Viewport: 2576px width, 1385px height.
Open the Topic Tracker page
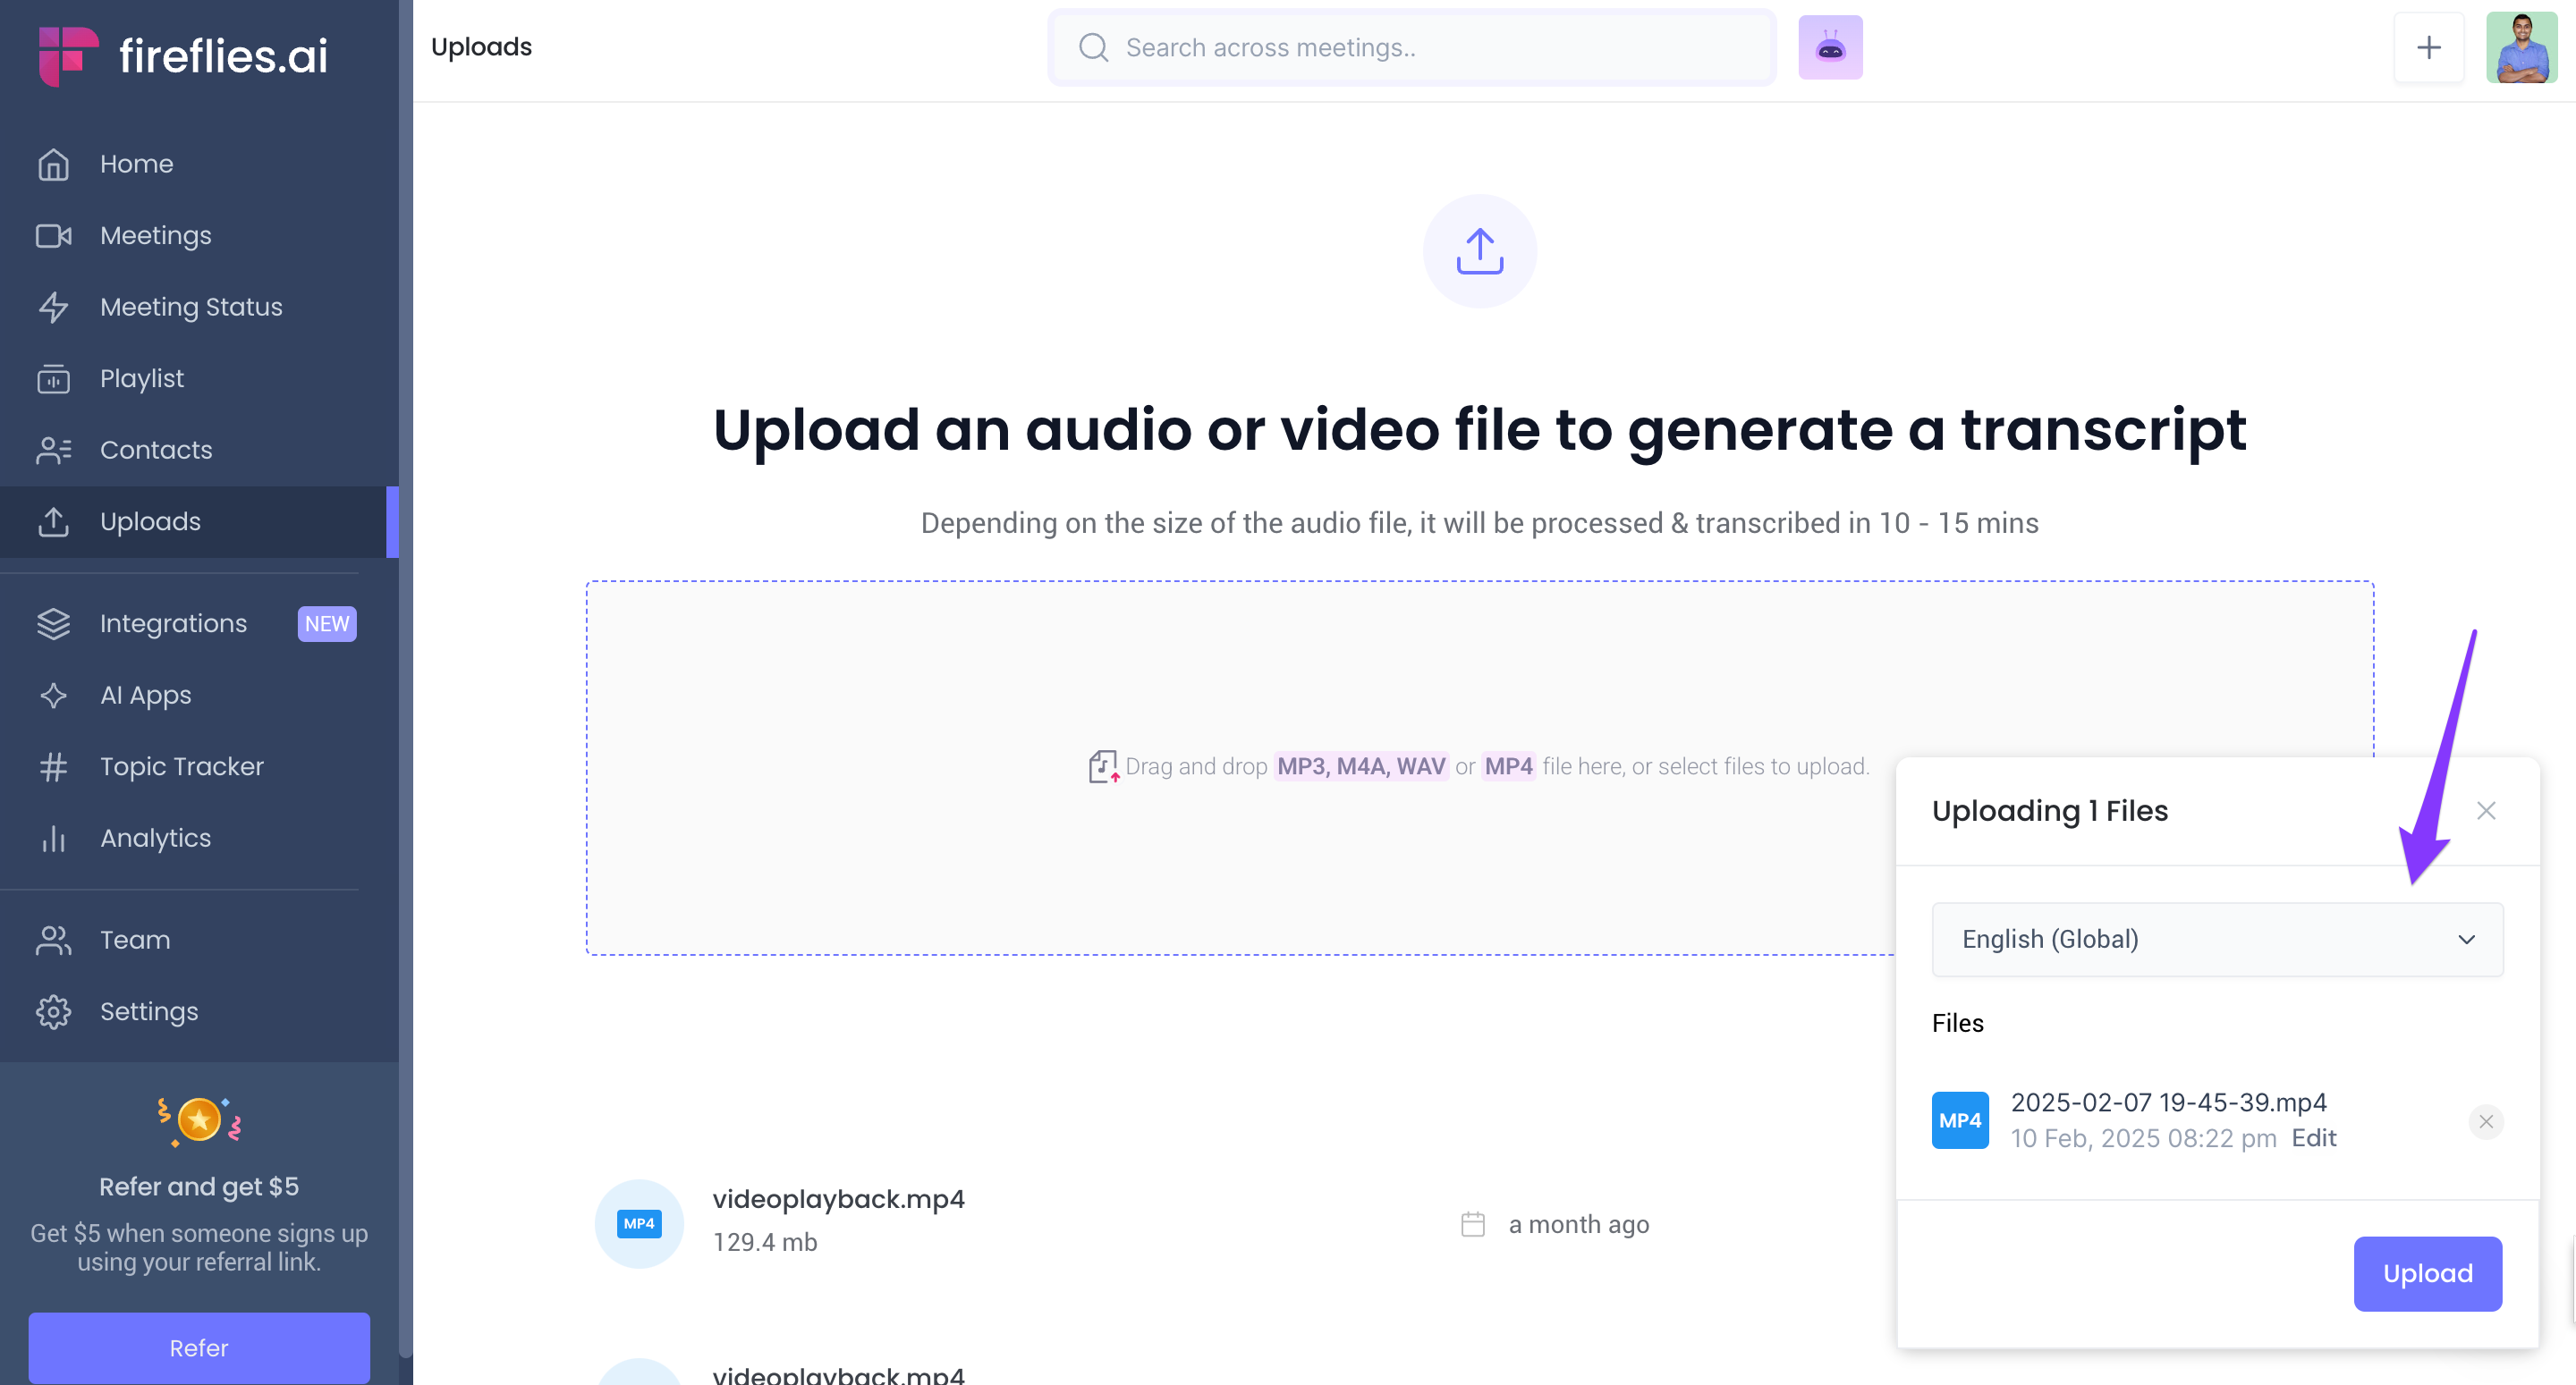pos(181,766)
